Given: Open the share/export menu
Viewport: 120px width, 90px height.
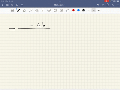Looking at the screenshot, I should pos(22,5).
